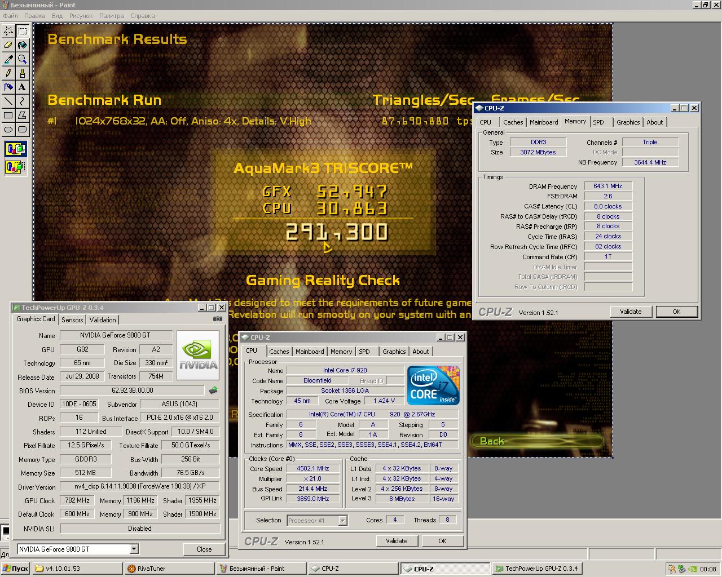
Task: Select the rectangular Select tool in Paint
Action: coord(22,31)
